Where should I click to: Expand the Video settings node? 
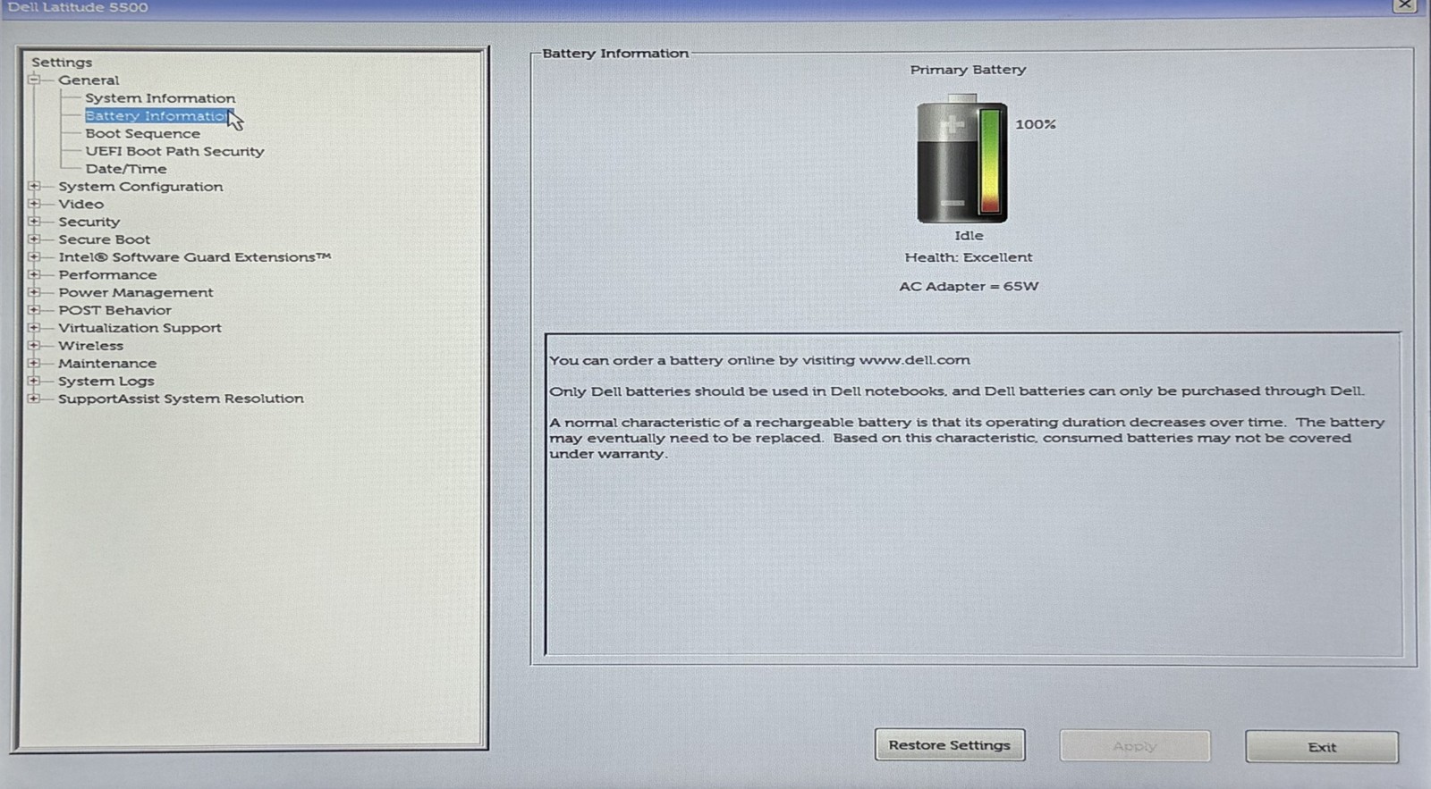click(x=34, y=204)
